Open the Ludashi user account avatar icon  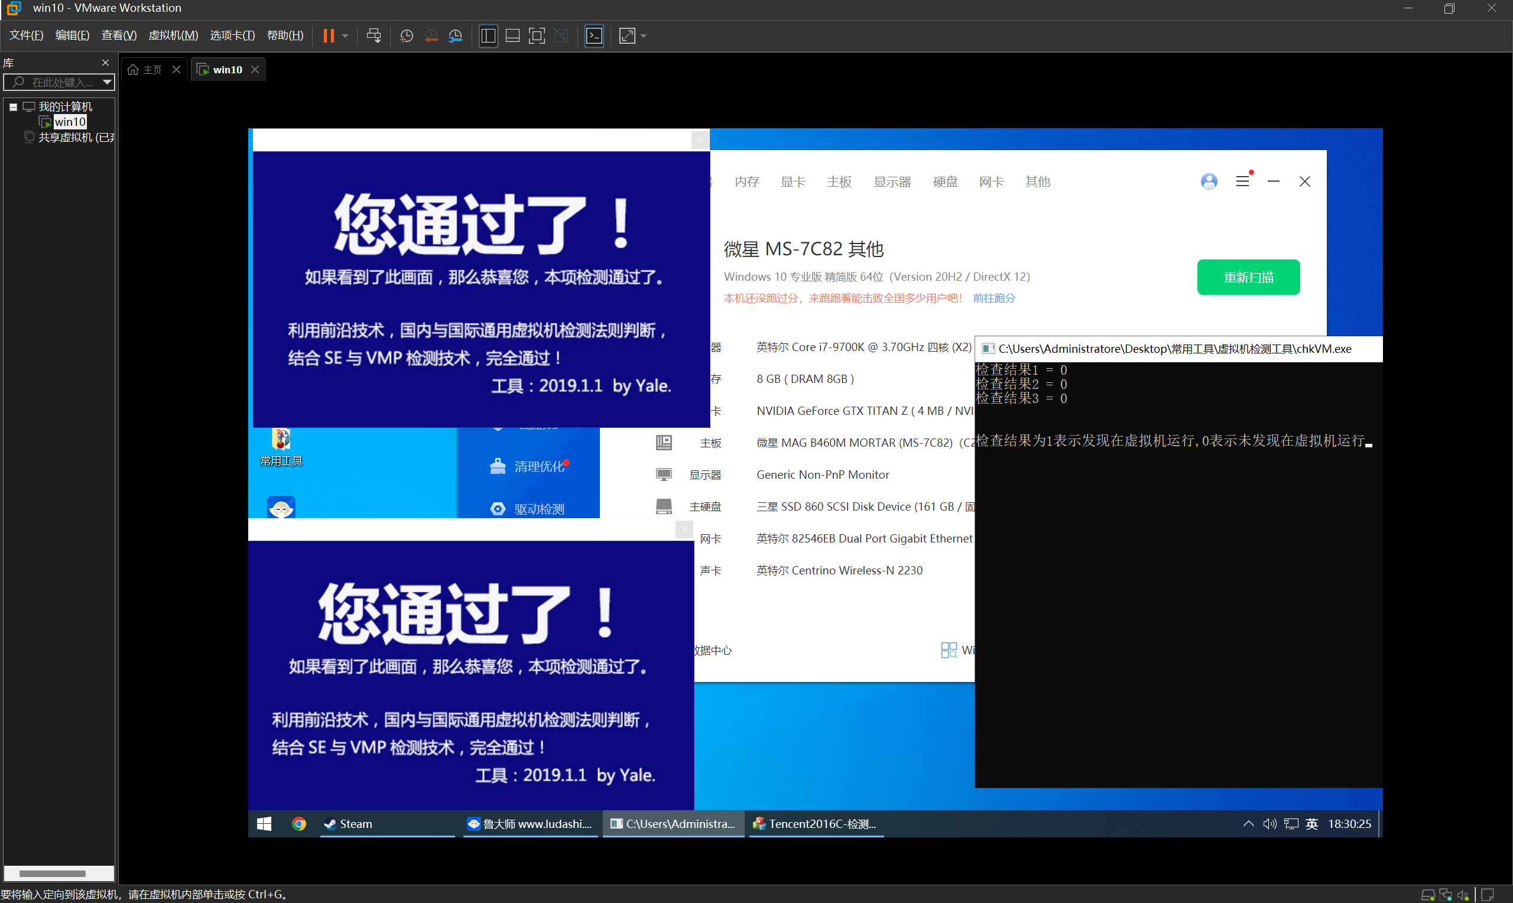(1209, 181)
